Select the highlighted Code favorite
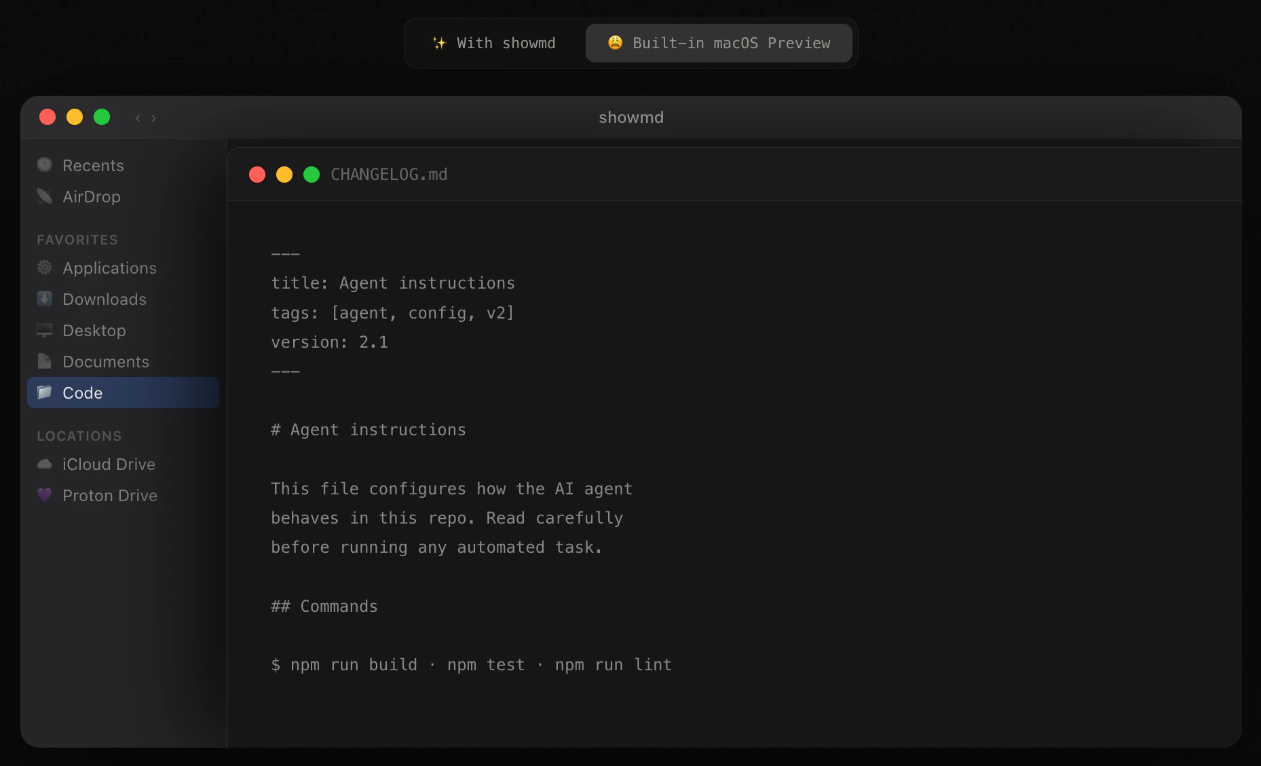 122,393
